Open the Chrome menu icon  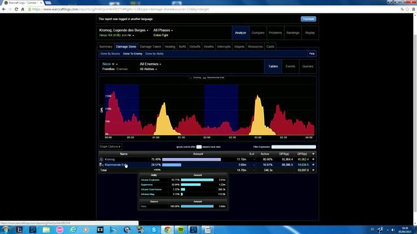414,9
